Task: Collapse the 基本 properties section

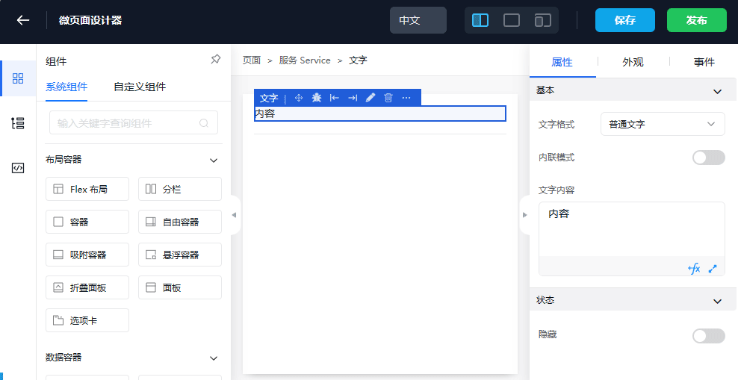Action: (x=718, y=91)
